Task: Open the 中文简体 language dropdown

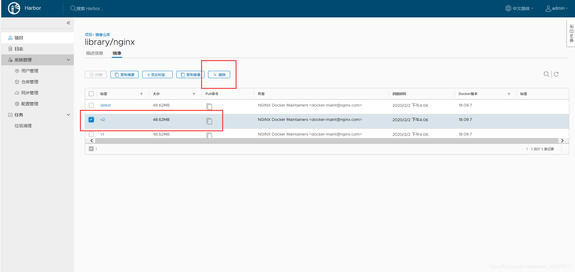Action: coord(523,9)
